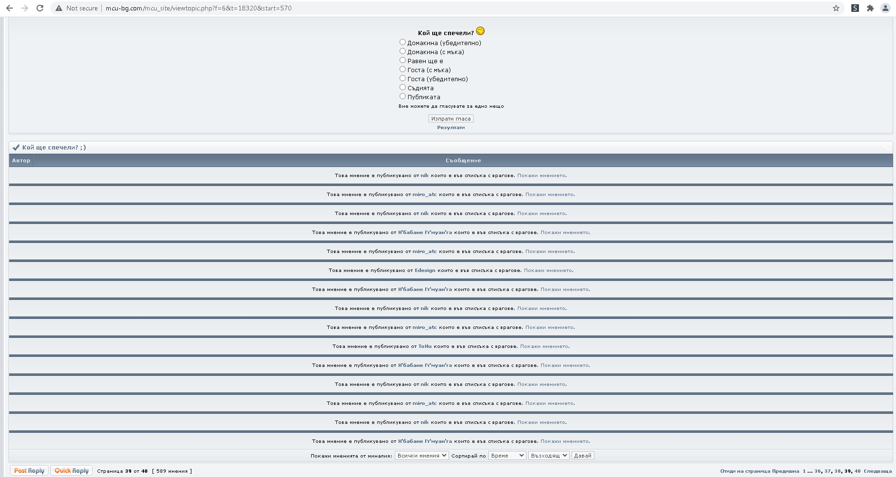Pick the 'Госта (убедително)' radio option
Screen dimensions: 896x477
[402, 78]
